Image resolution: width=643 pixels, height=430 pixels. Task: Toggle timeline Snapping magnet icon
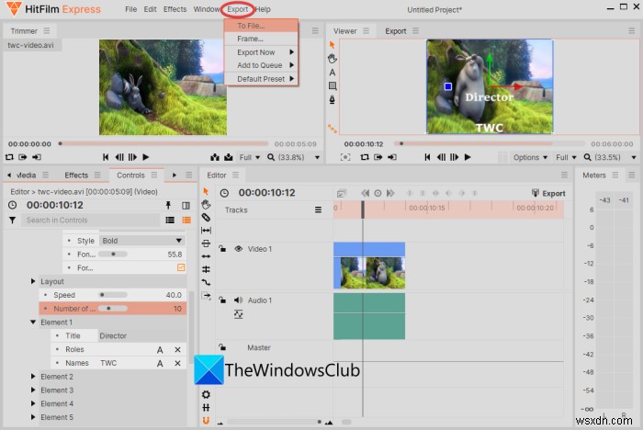pos(206,421)
